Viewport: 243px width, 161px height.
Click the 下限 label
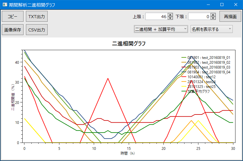tap(181, 17)
